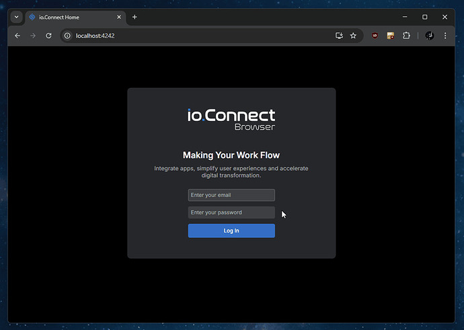Open the Extensions puzzle icon
Screen dimensions: 464x330
pyautogui.click(x=406, y=36)
